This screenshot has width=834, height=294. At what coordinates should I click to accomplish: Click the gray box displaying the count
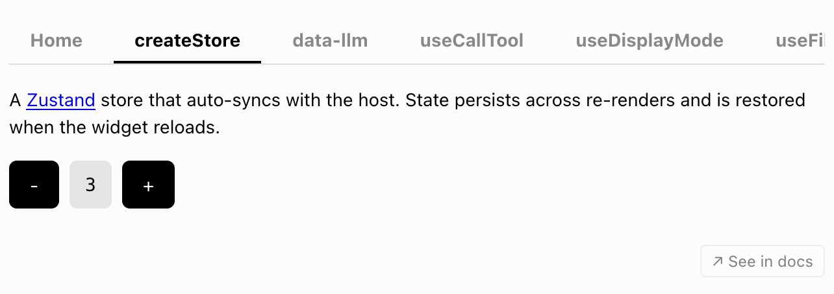[90, 185]
